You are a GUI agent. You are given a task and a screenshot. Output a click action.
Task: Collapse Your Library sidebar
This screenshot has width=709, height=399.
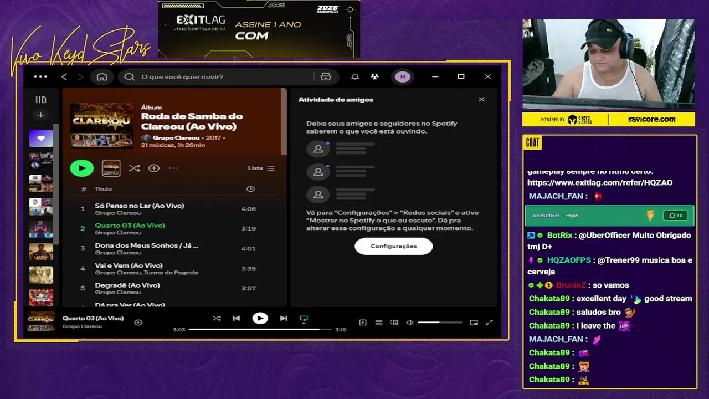[40, 100]
